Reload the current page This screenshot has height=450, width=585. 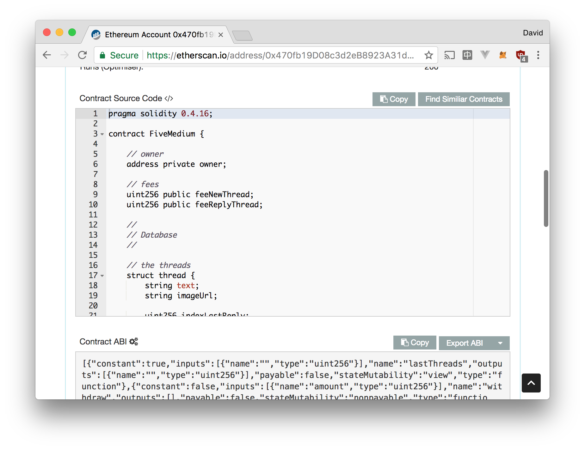(82, 55)
